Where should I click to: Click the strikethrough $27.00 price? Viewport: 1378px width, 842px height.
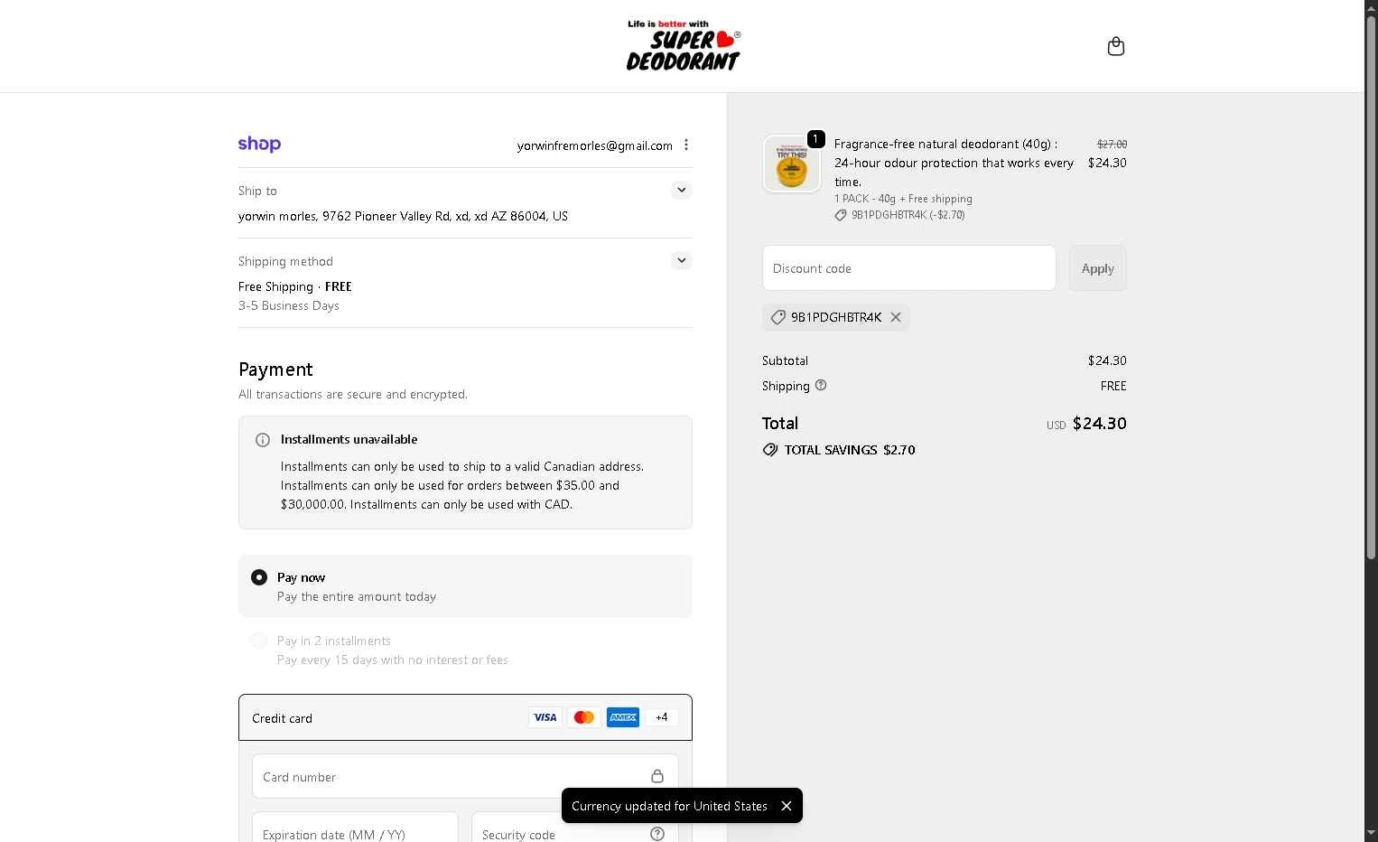point(1112,144)
